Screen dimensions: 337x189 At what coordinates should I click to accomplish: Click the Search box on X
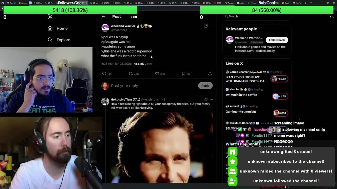click(x=257, y=16)
